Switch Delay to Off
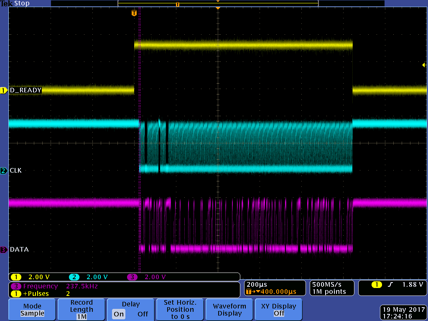 [143, 314]
